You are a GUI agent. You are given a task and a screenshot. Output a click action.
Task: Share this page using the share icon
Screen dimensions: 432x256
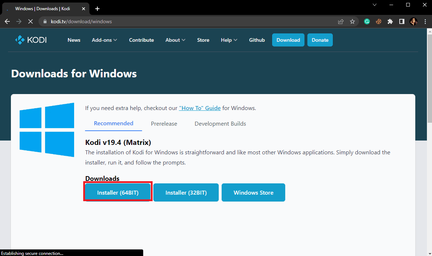pyautogui.click(x=341, y=21)
